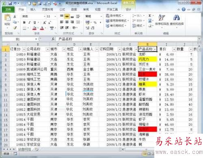This screenshot has width=203, height=158.
Task: Toggle Bold formatting
Action: pos(24,22)
